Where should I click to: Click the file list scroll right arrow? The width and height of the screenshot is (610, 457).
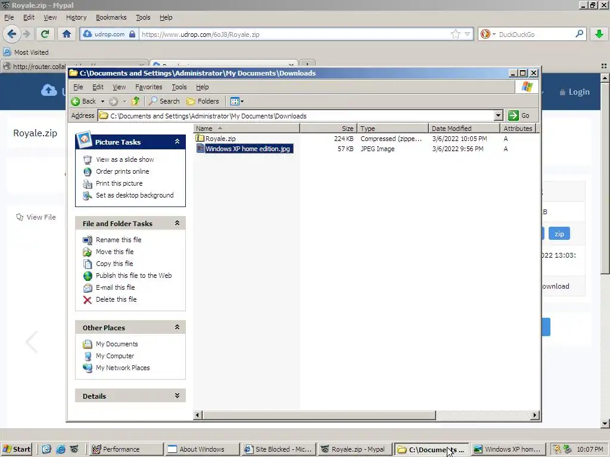[x=535, y=415]
